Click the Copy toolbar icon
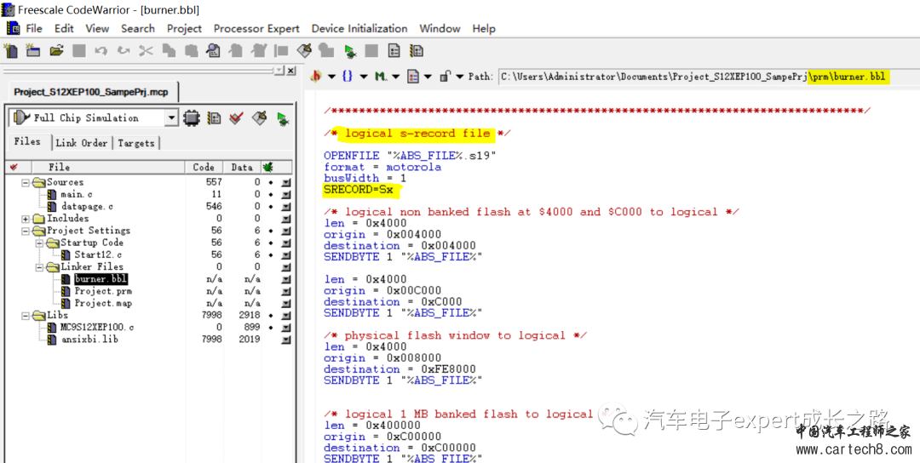This screenshot has width=920, height=463. point(169,50)
